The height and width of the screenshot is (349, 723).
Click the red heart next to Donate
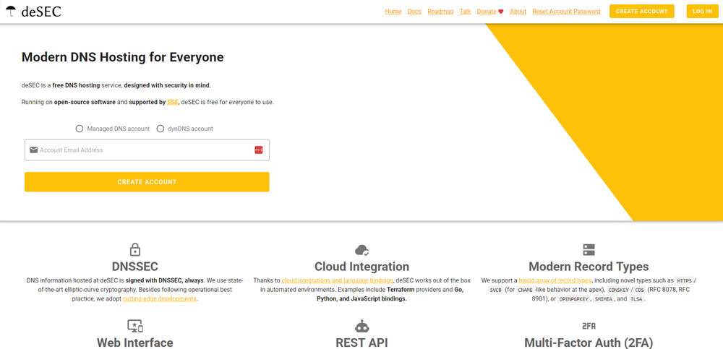pos(501,12)
